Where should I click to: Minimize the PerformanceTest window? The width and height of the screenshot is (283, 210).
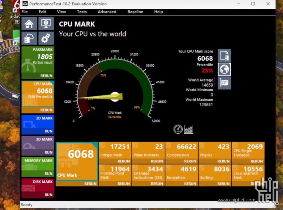point(239,4)
